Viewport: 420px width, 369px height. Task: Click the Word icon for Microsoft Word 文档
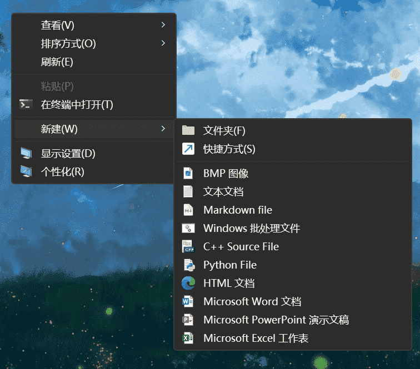point(188,301)
